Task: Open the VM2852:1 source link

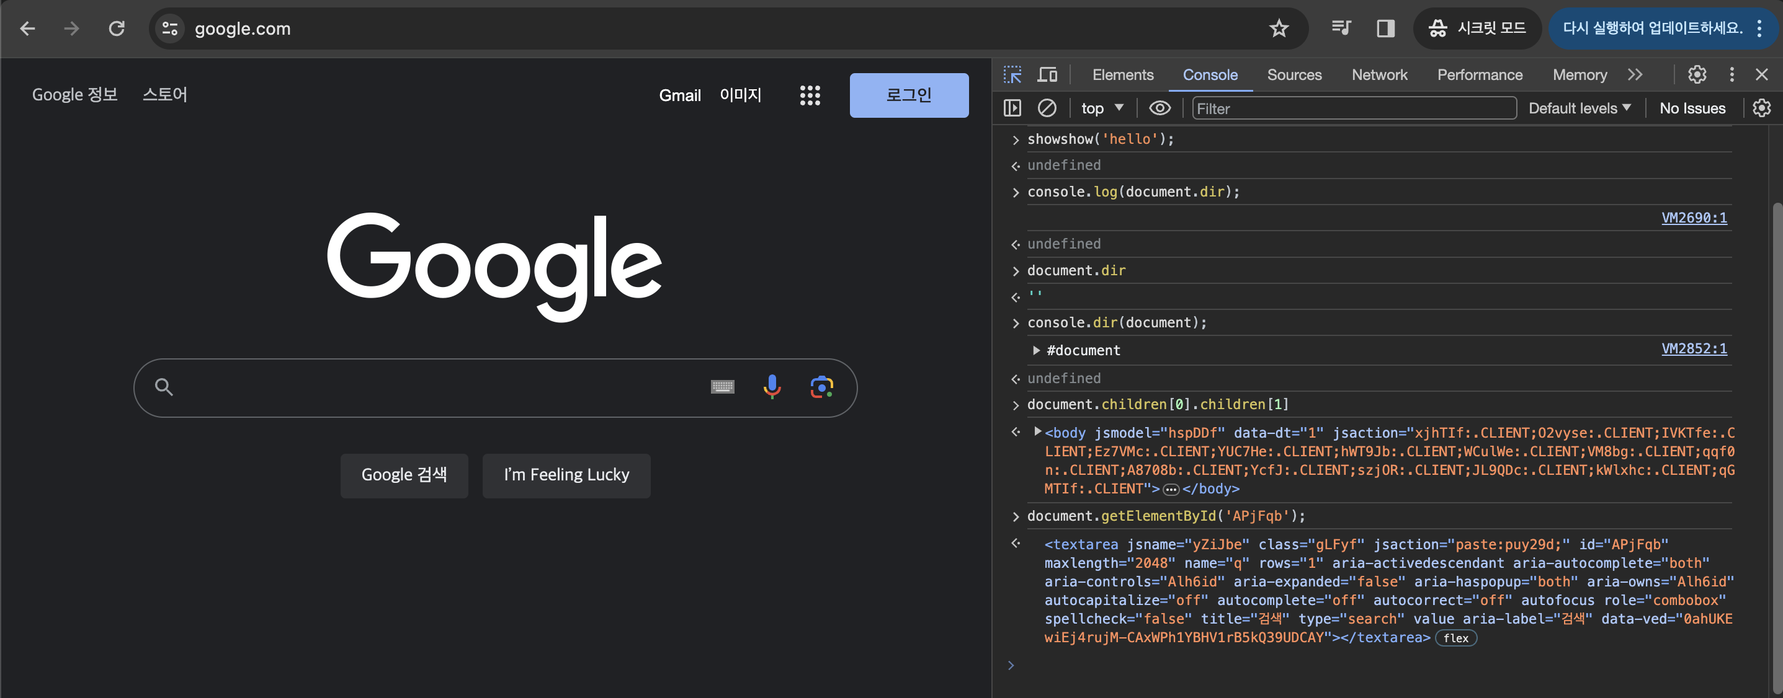Action: pyautogui.click(x=1694, y=348)
